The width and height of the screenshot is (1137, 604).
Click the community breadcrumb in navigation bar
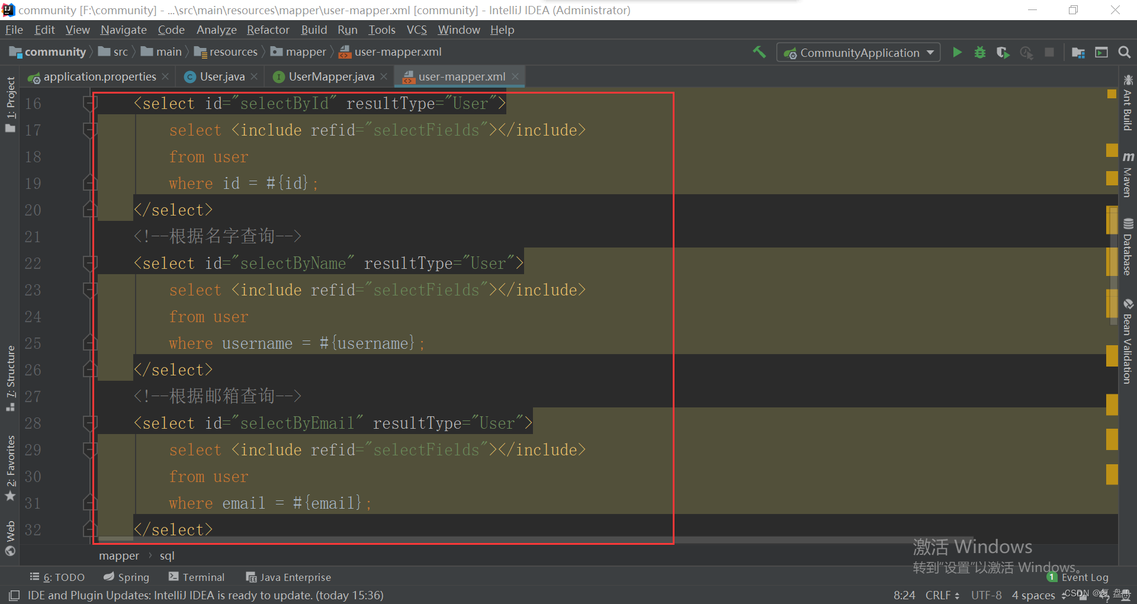point(48,52)
